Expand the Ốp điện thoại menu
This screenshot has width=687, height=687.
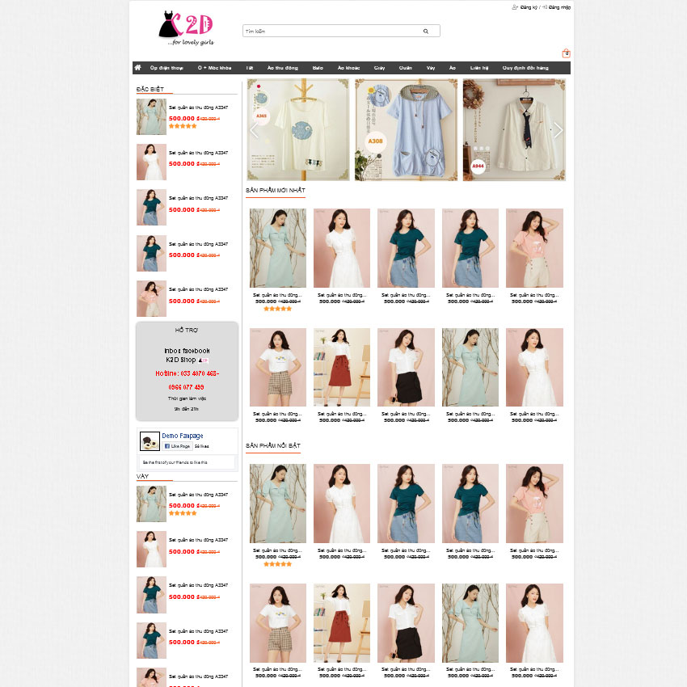(x=166, y=68)
